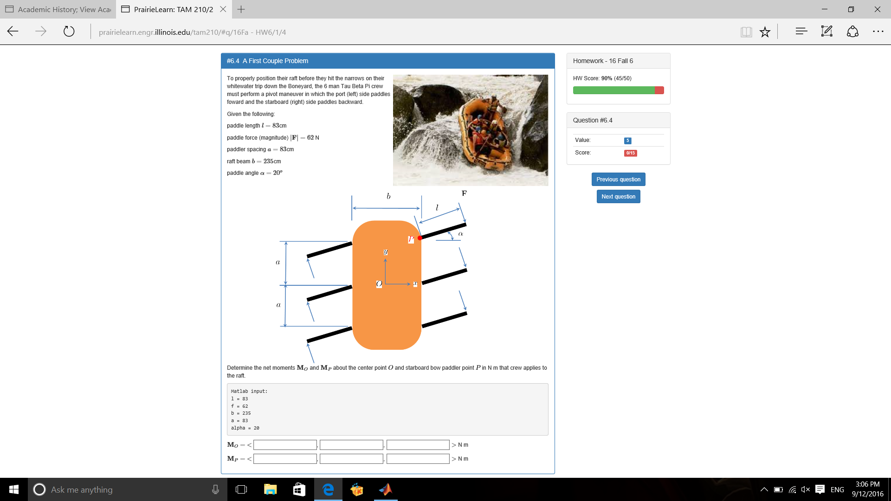The width and height of the screenshot is (891, 501).
Task: Add page to favorites star
Action: pyautogui.click(x=765, y=32)
